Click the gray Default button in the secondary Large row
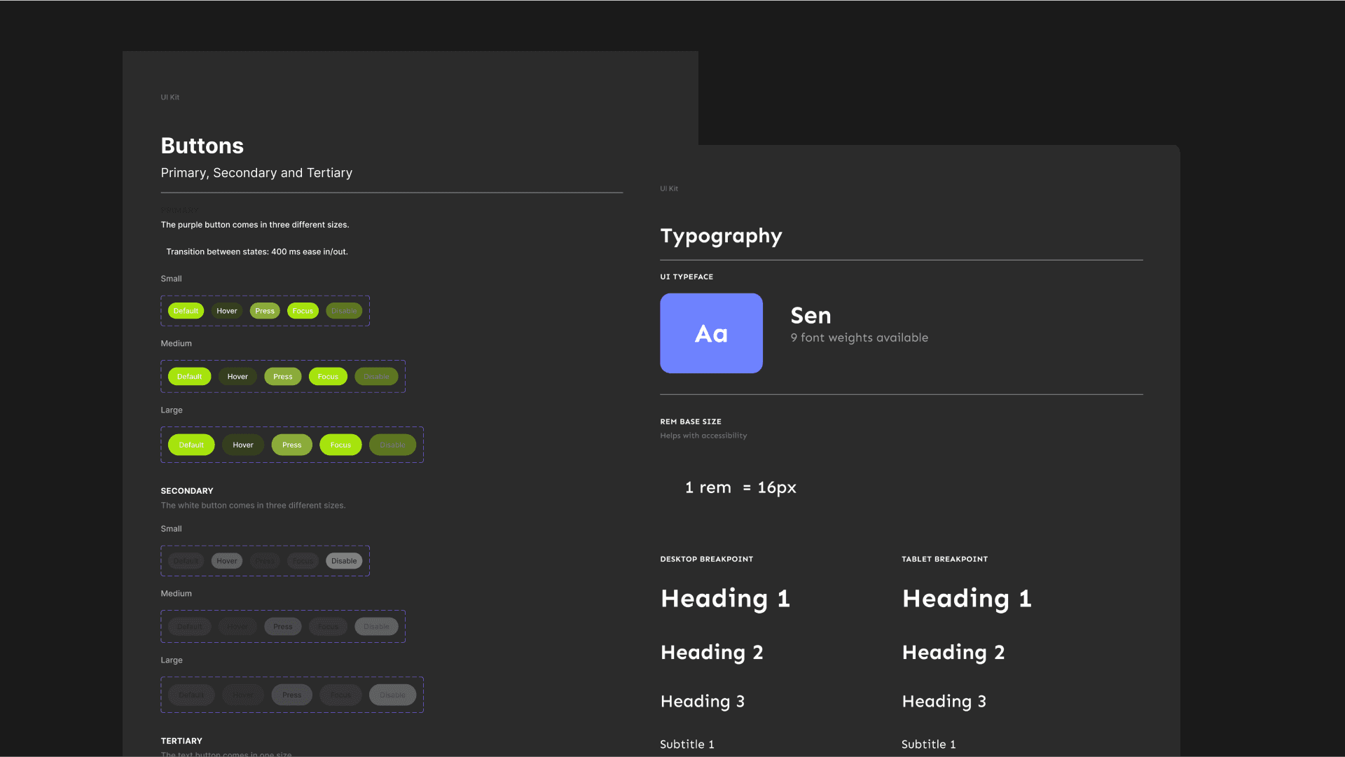 (x=191, y=695)
